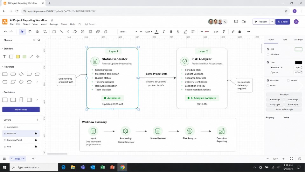305x172 pixels.
Task: Click the lock icon in toolbar
Action: tap(240, 32)
